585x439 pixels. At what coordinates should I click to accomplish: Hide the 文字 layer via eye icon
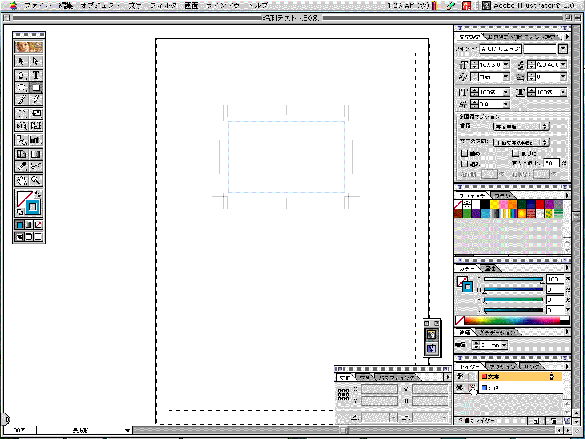(459, 376)
